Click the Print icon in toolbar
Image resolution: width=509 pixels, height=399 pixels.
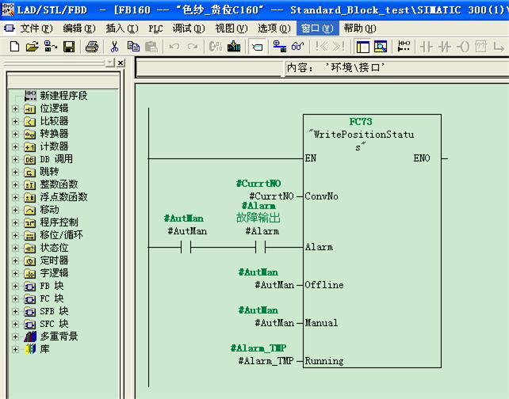[x=92, y=47]
